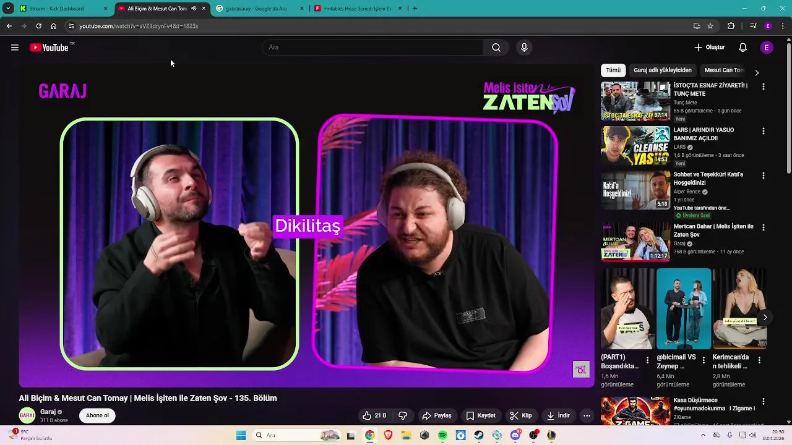792x445 pixels.
Task: Show hidden system tray icons
Action: click(x=703, y=435)
